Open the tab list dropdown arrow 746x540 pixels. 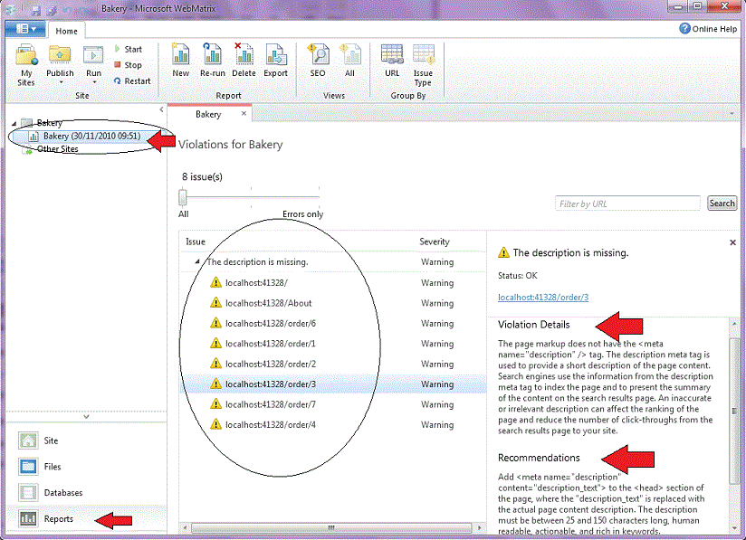(732, 114)
